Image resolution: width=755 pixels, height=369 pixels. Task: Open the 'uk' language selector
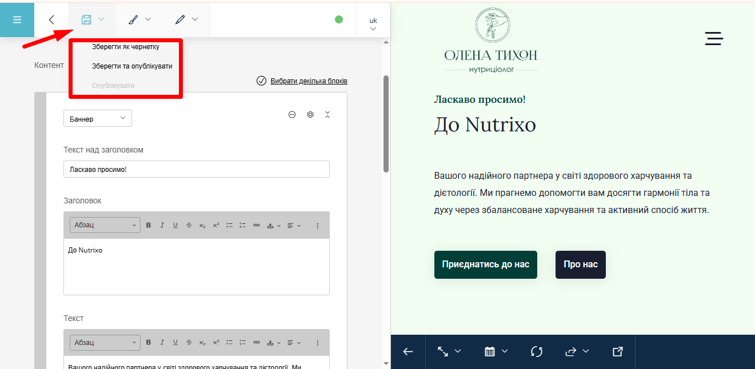tap(373, 23)
